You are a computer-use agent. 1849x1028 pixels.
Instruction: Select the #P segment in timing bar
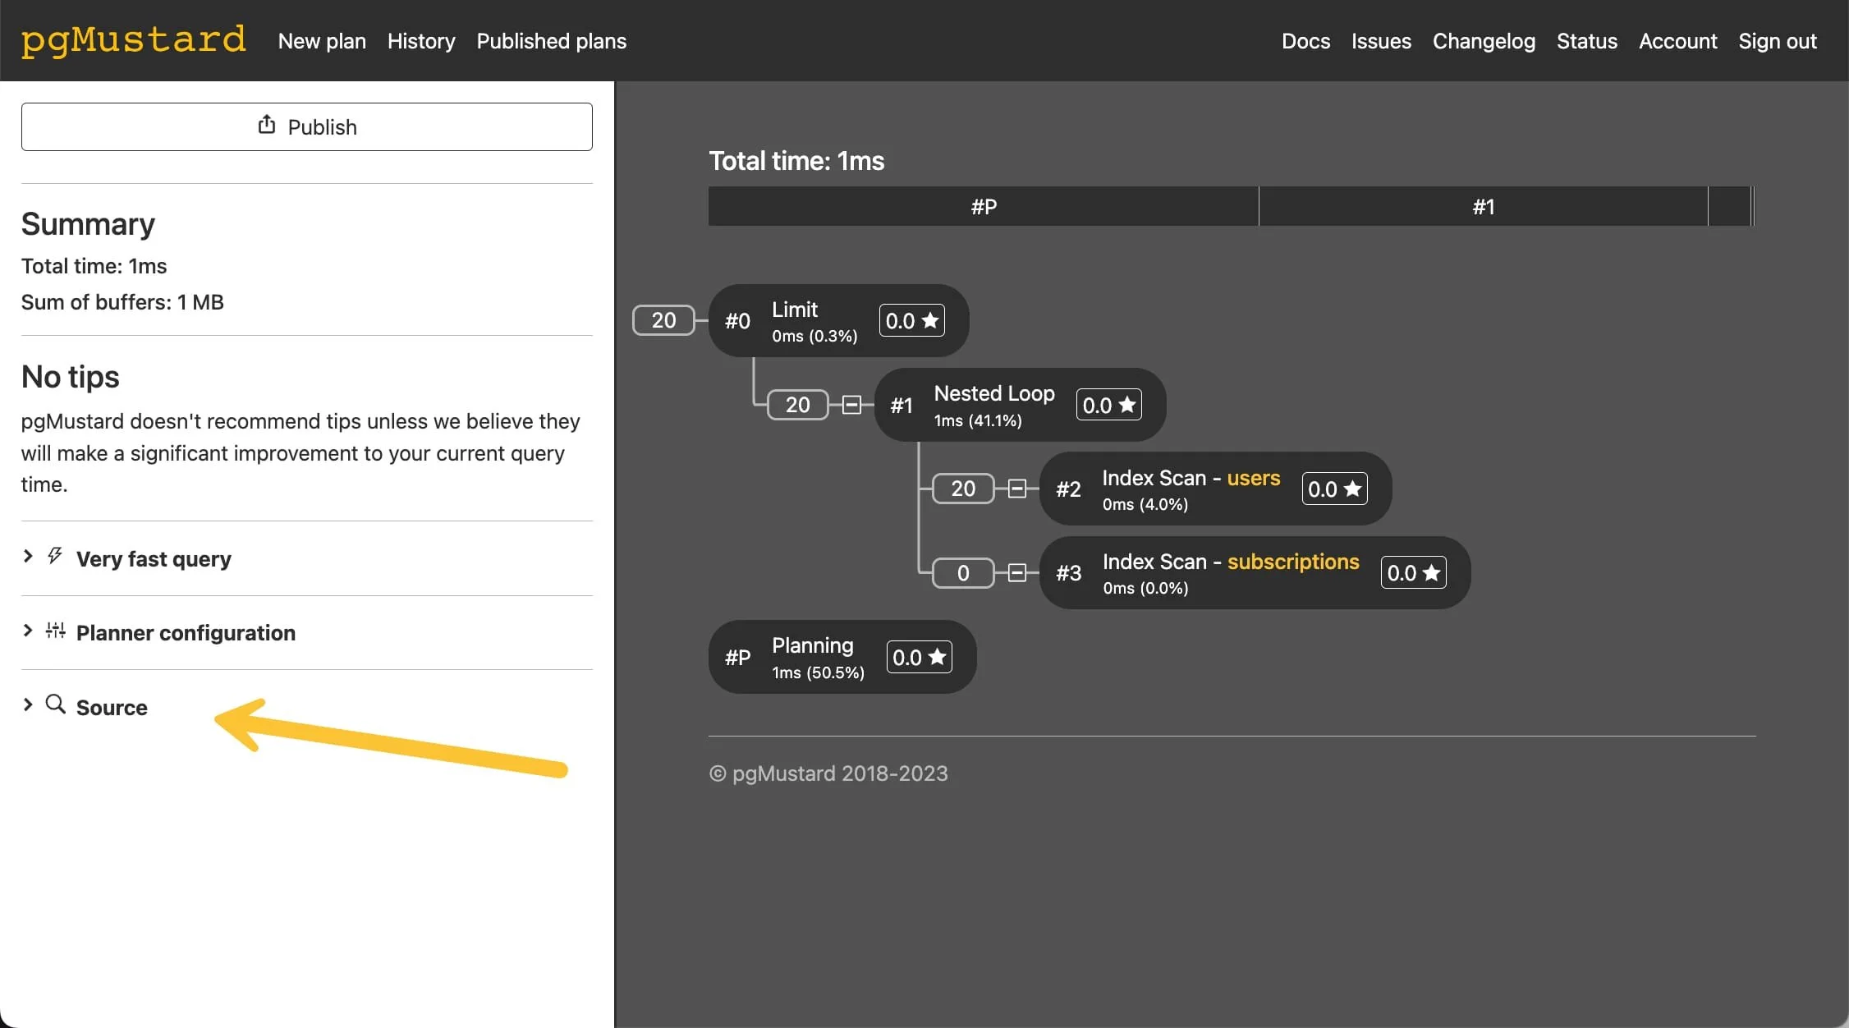pos(984,206)
